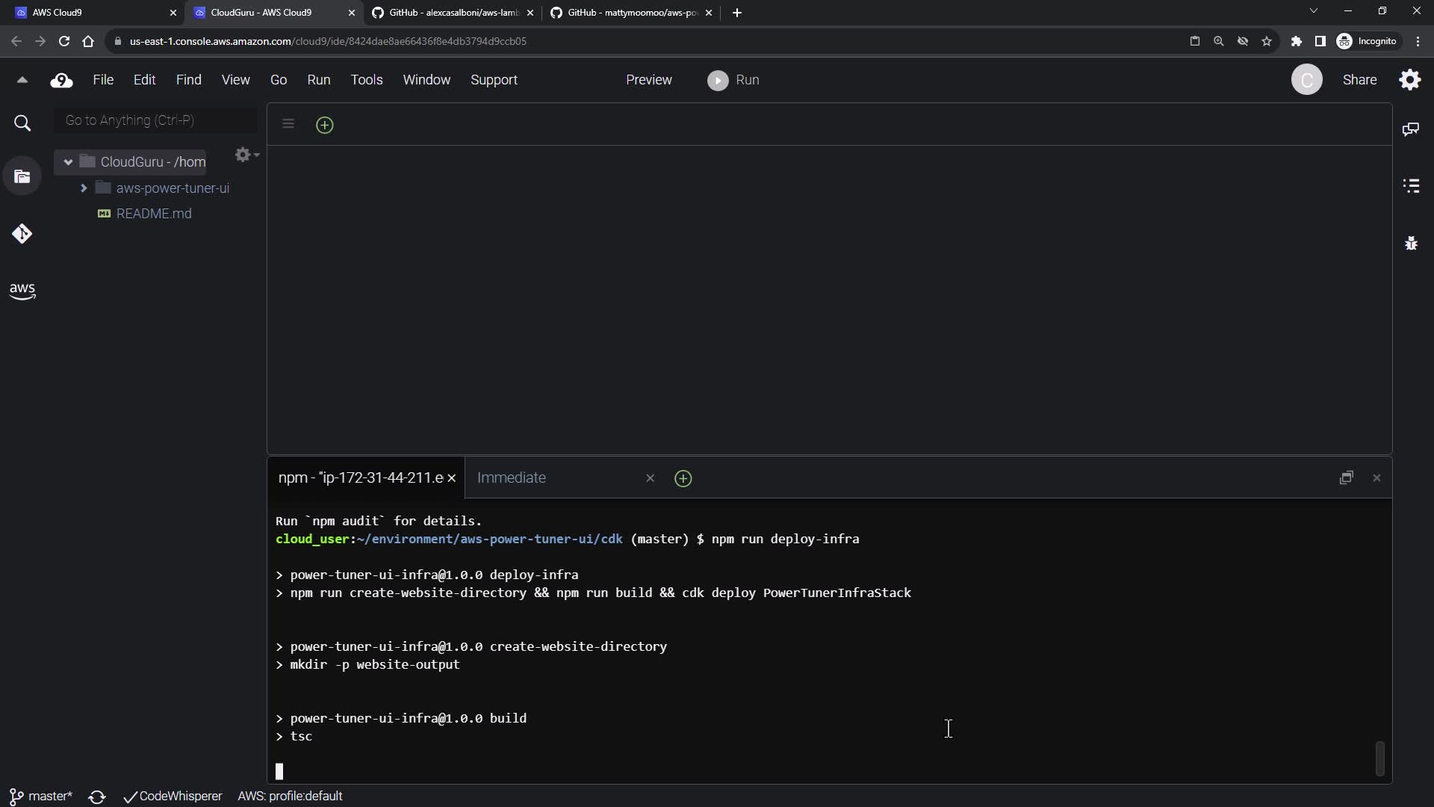Open the Outline panel icon

pyautogui.click(x=1410, y=185)
